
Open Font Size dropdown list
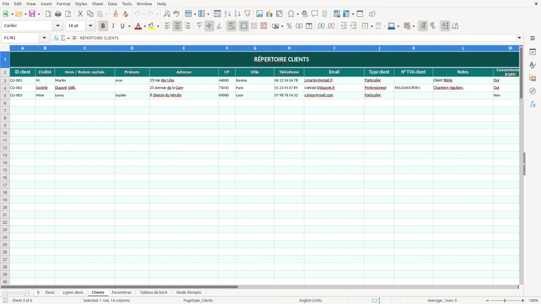pos(90,26)
